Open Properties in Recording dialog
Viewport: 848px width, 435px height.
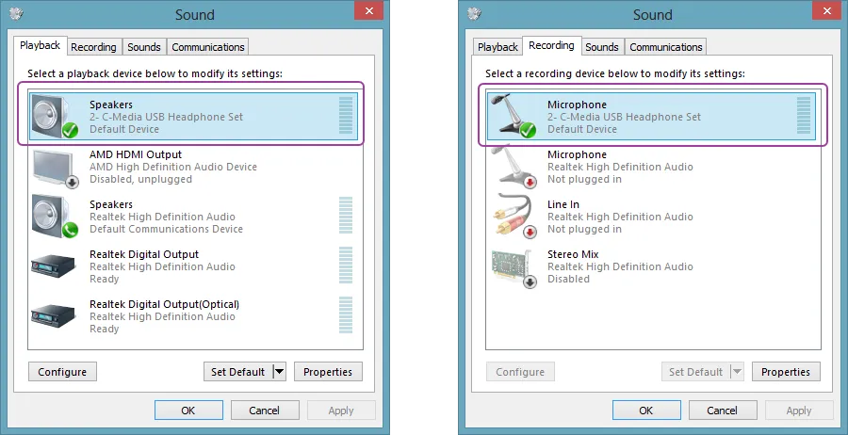click(786, 372)
